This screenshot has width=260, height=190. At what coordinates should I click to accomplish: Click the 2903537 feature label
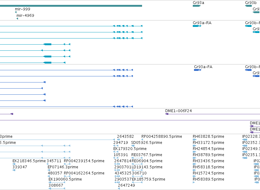pyautogui.click(x=123, y=179)
